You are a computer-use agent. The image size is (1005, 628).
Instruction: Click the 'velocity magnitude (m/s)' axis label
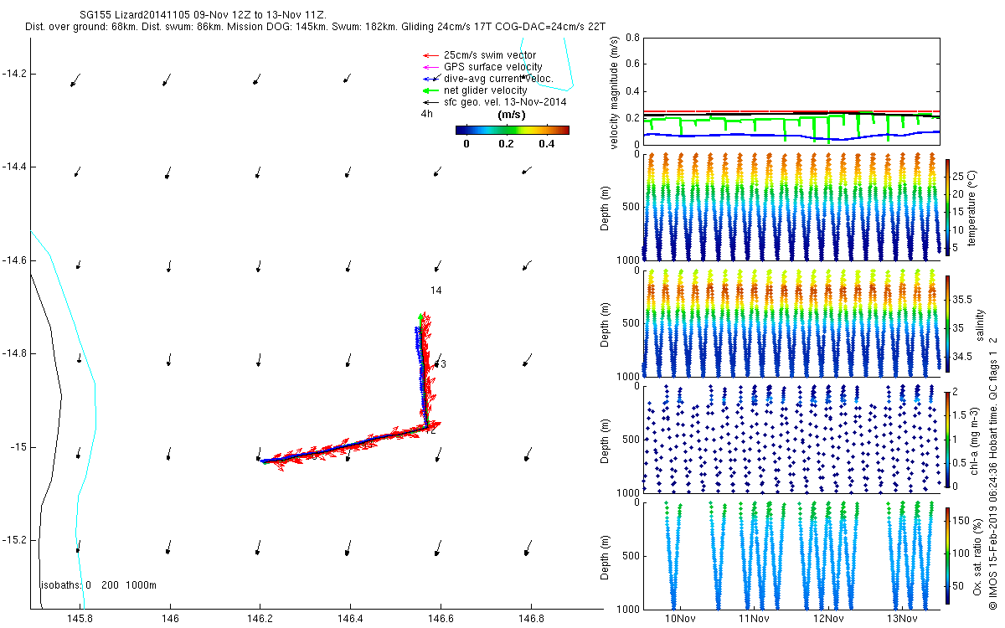(x=616, y=92)
